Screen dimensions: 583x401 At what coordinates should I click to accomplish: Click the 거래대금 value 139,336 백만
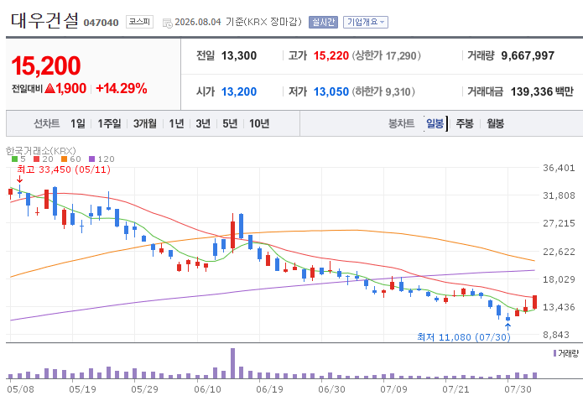pyautogui.click(x=542, y=91)
